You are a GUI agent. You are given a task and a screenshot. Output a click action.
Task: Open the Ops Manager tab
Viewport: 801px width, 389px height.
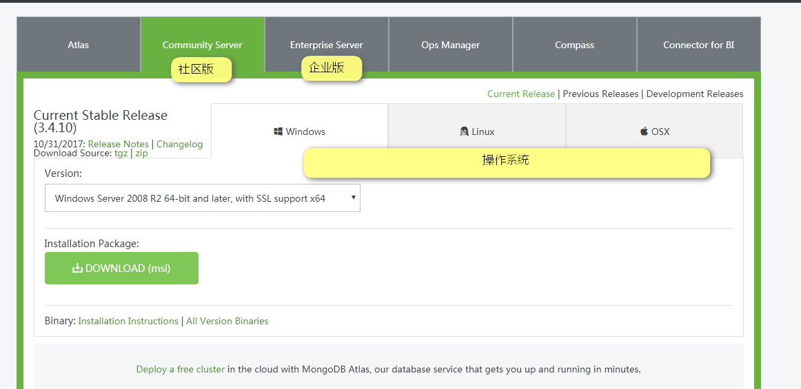(451, 45)
